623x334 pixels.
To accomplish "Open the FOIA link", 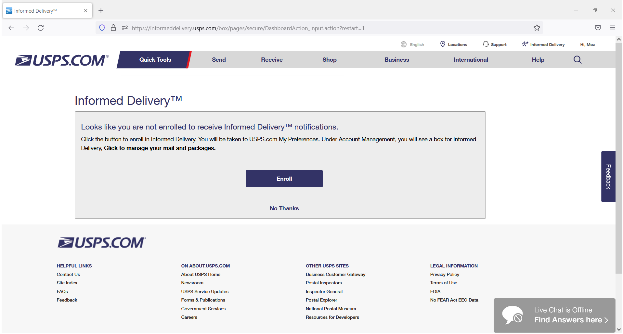I will (x=435, y=292).
